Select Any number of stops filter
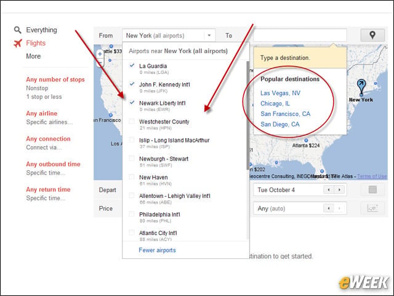 pos(55,80)
